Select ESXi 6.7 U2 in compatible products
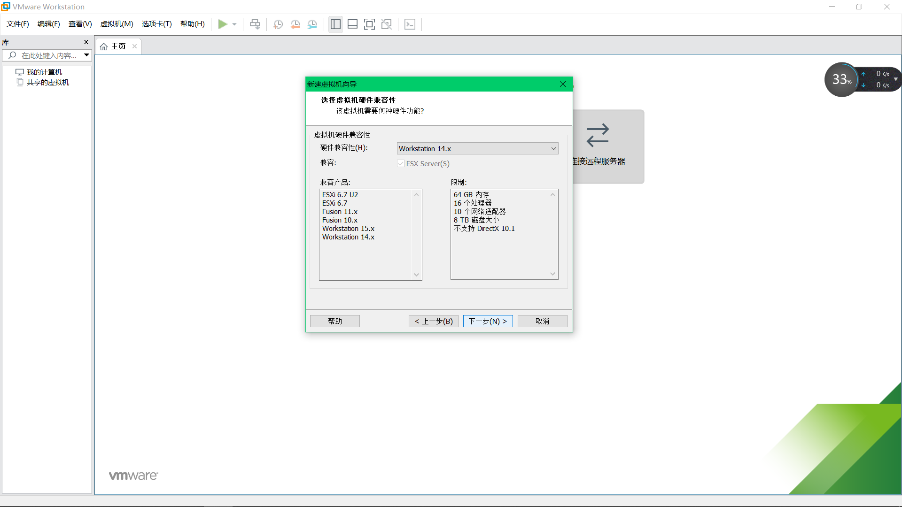Image resolution: width=902 pixels, height=507 pixels. pyautogui.click(x=340, y=195)
